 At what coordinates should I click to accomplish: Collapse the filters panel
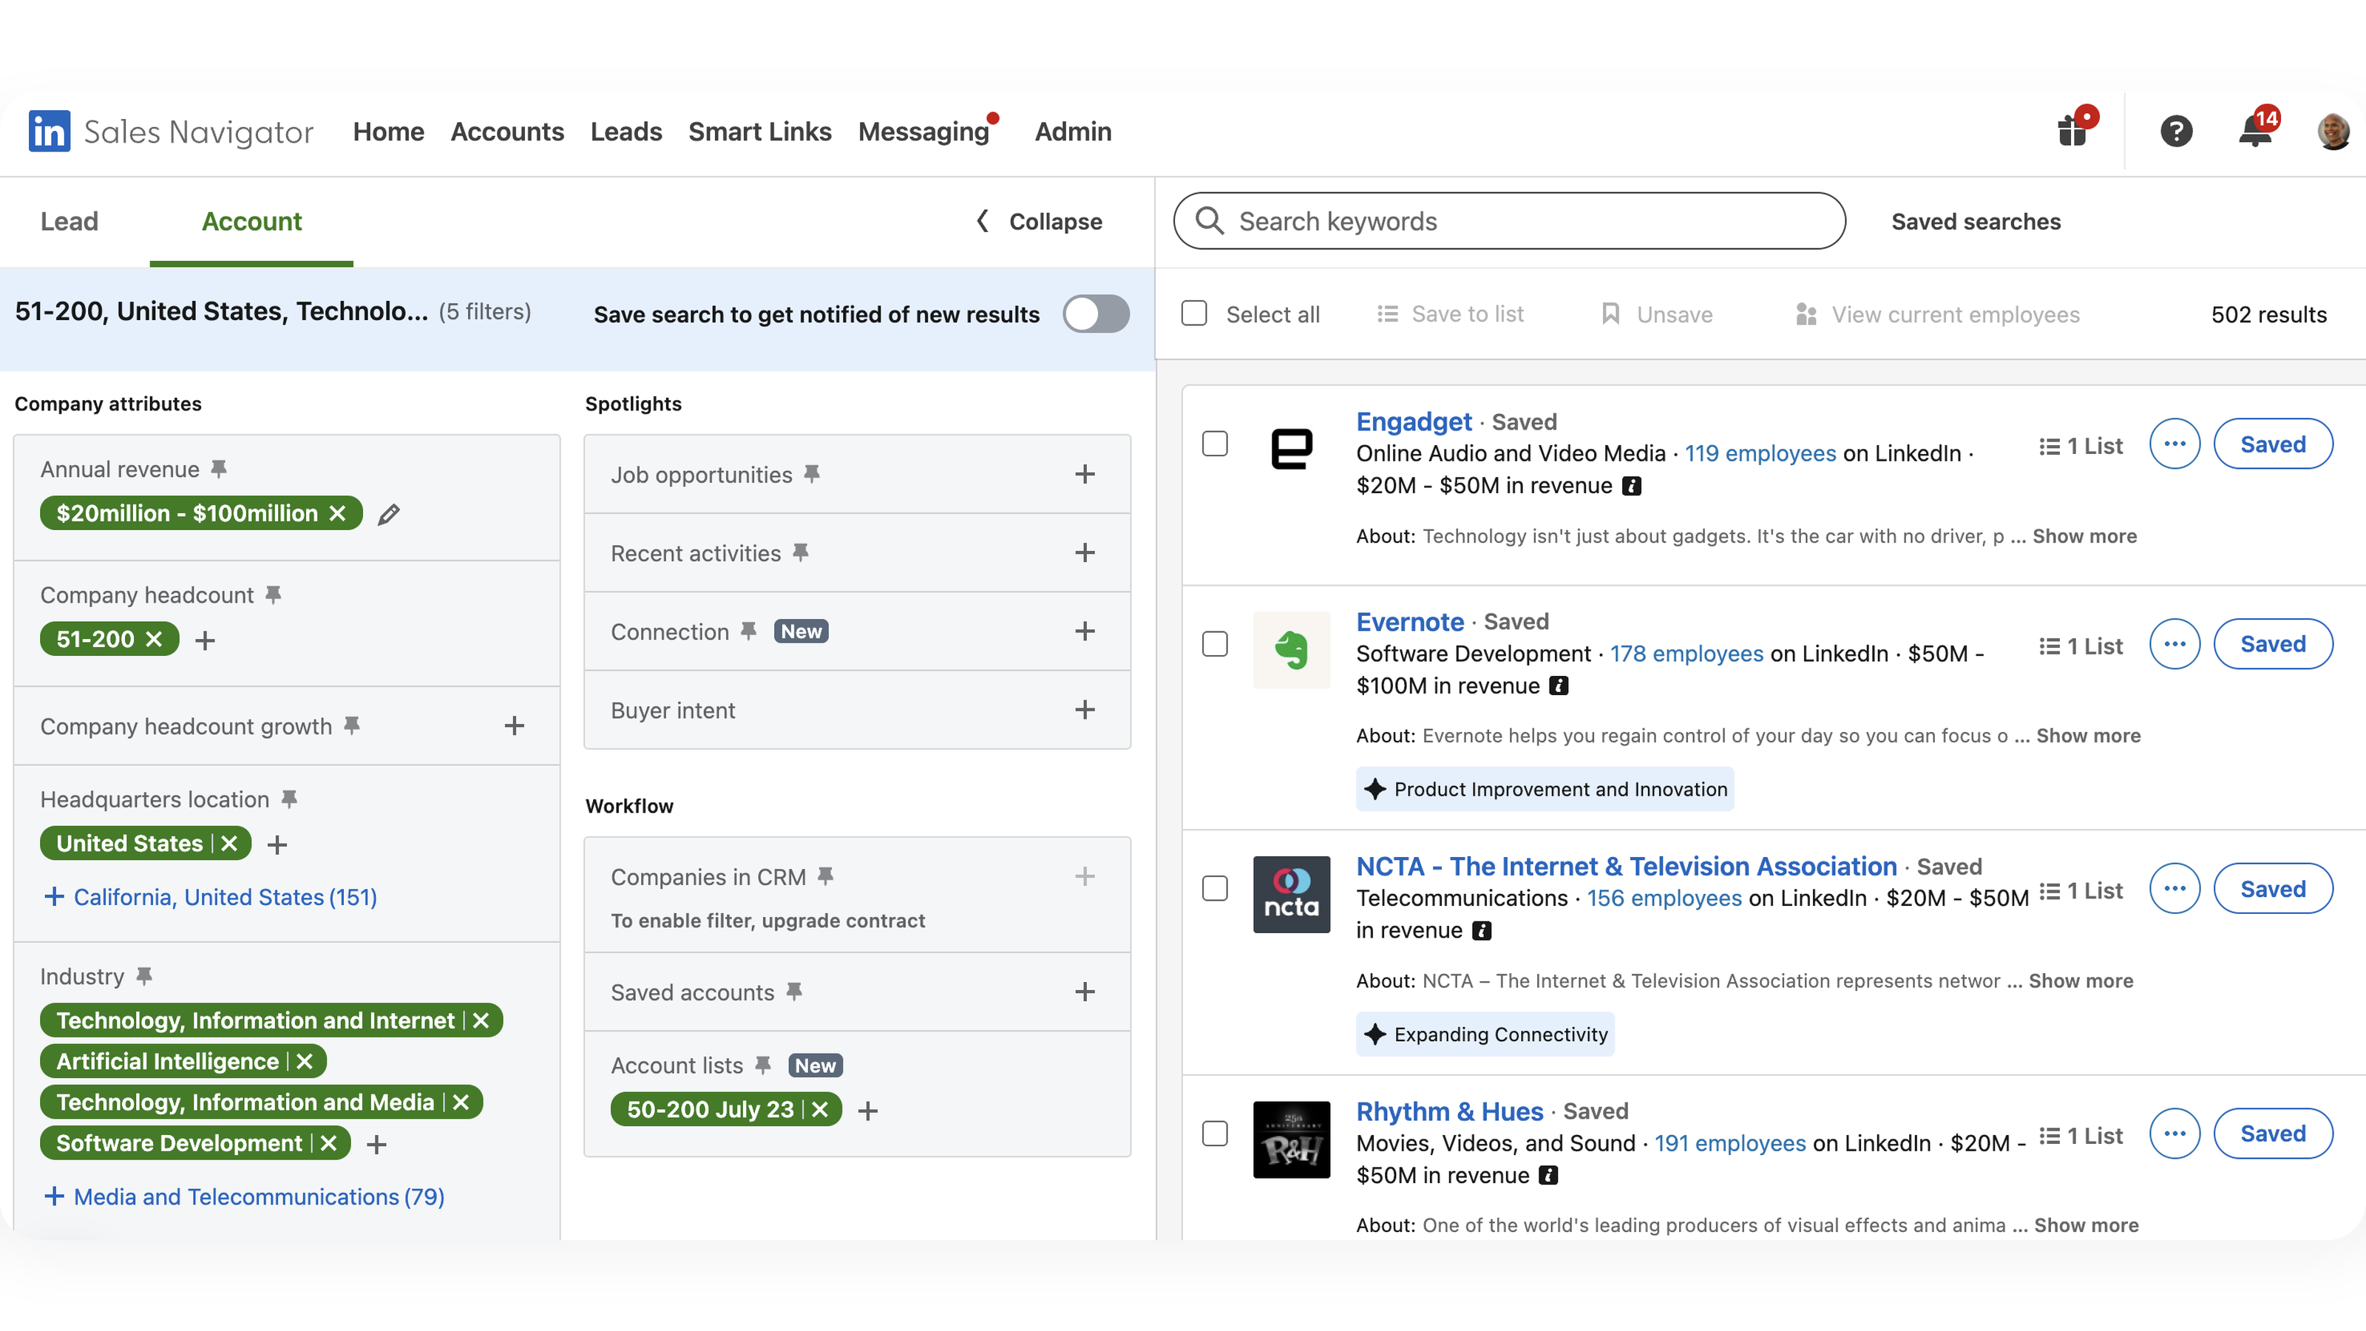[x=1039, y=221]
